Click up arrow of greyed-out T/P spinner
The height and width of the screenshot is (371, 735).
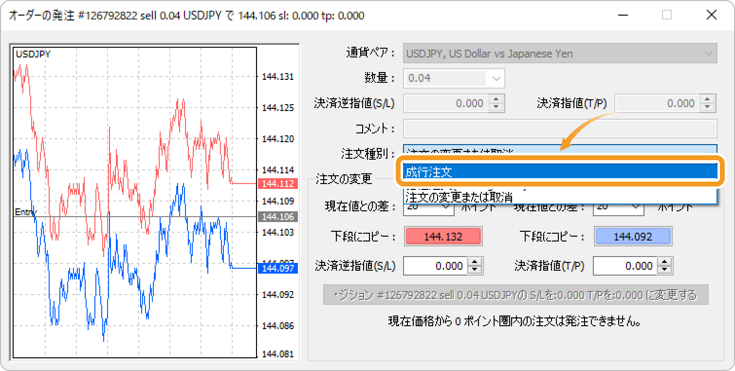707,99
